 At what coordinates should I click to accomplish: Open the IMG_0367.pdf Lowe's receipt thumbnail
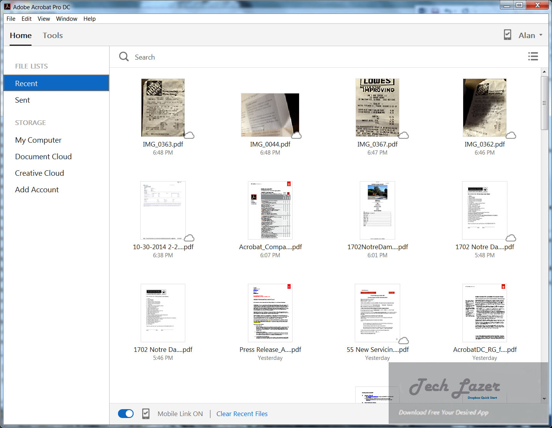(x=377, y=108)
